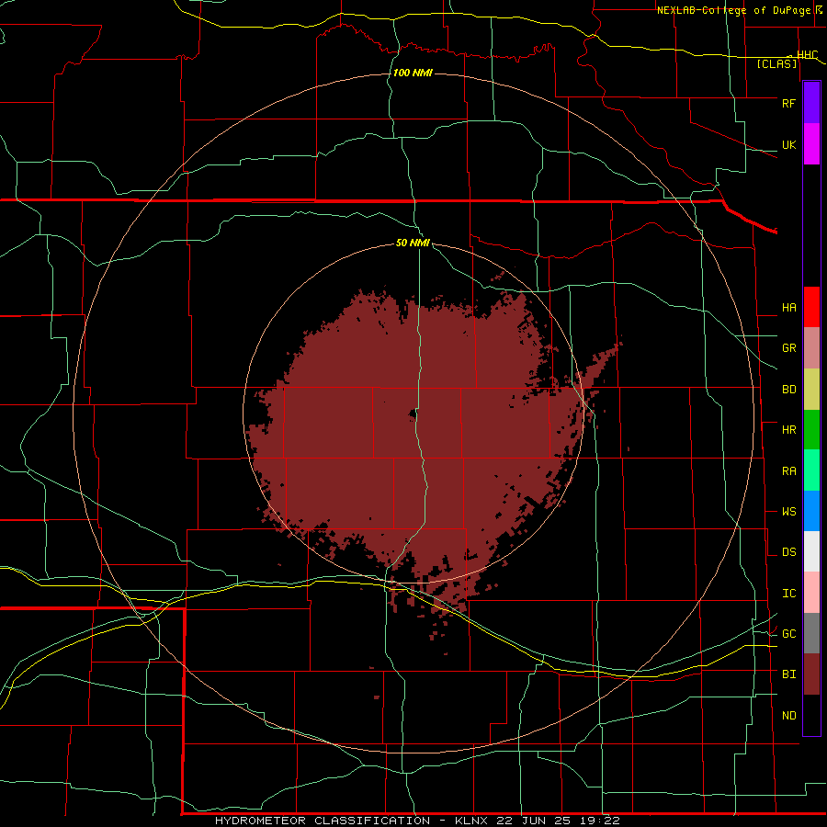827x827 pixels.
Task: Click the WS legend label
Action: [x=788, y=512]
